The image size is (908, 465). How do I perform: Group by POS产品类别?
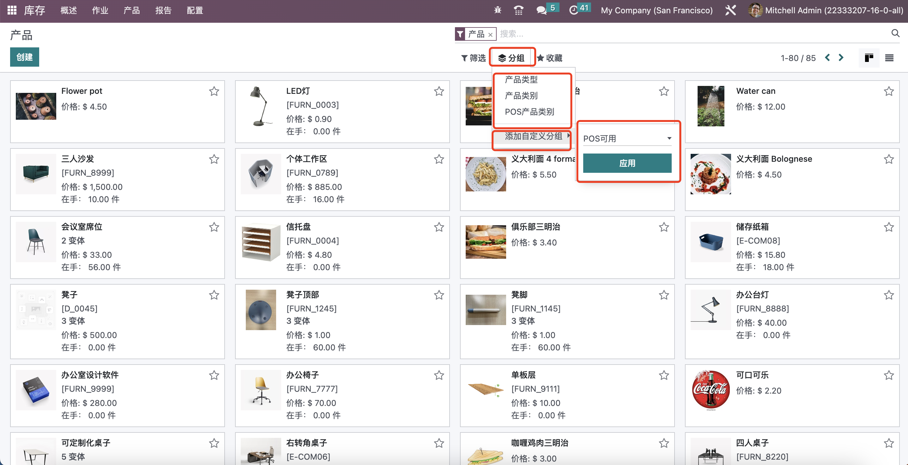point(530,112)
